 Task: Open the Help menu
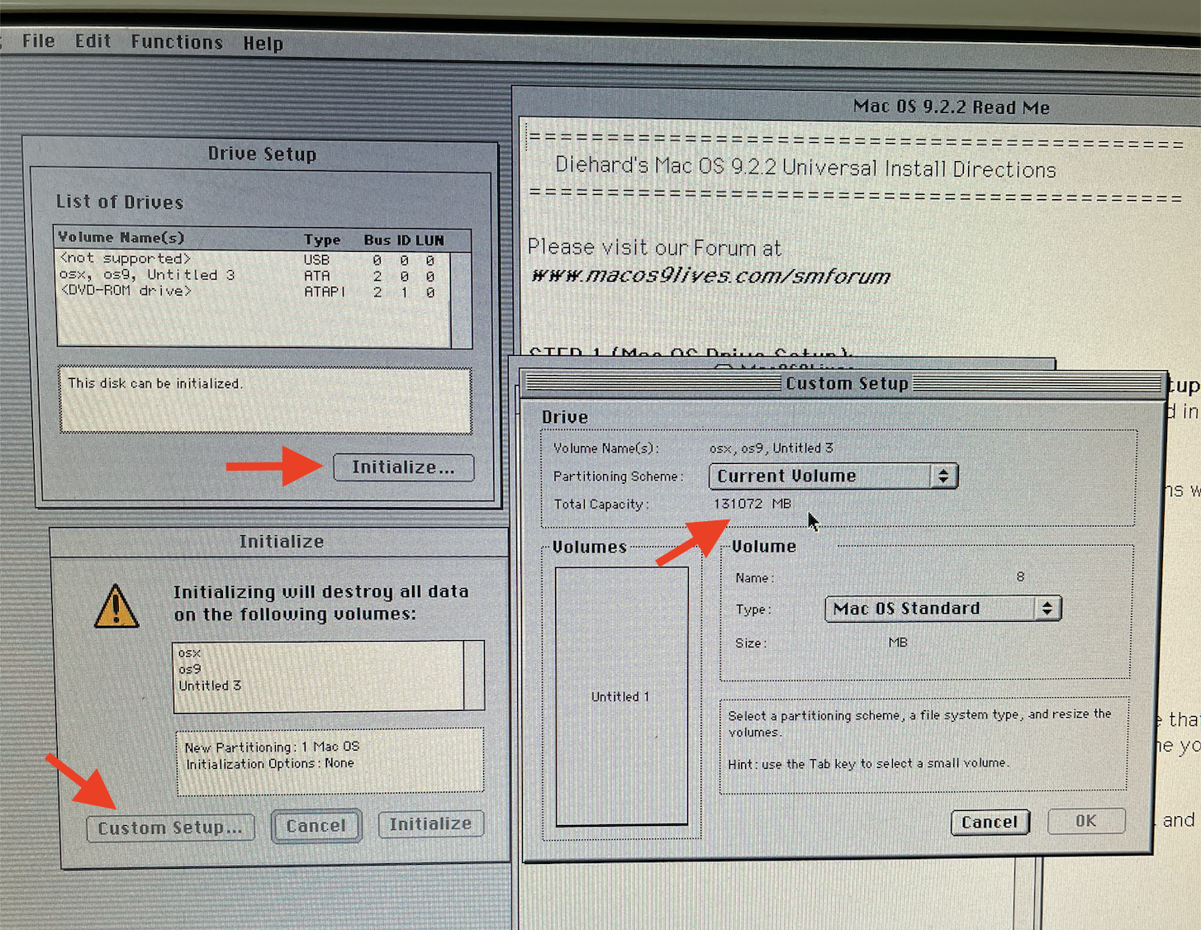tap(263, 43)
